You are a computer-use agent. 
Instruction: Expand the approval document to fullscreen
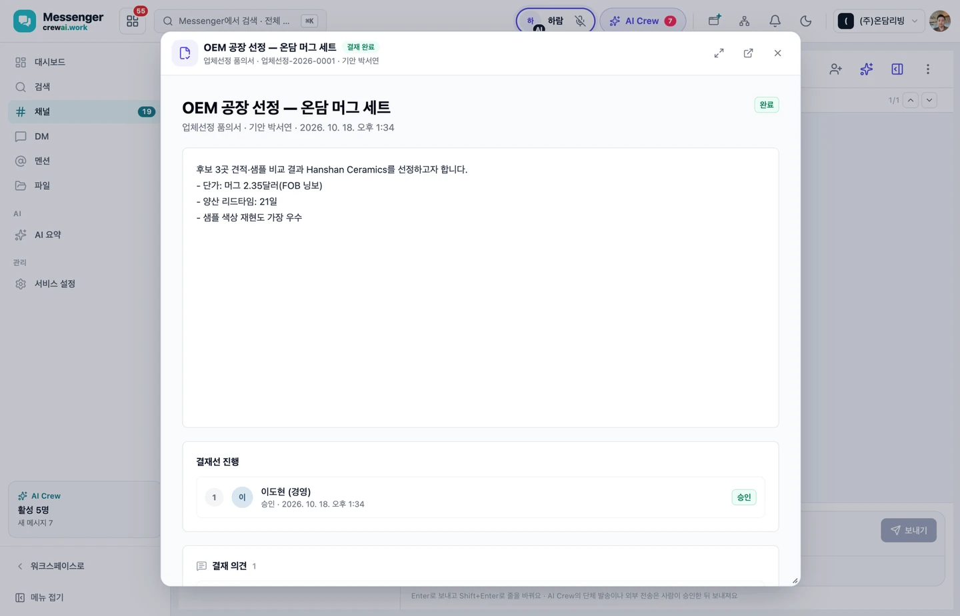(719, 53)
